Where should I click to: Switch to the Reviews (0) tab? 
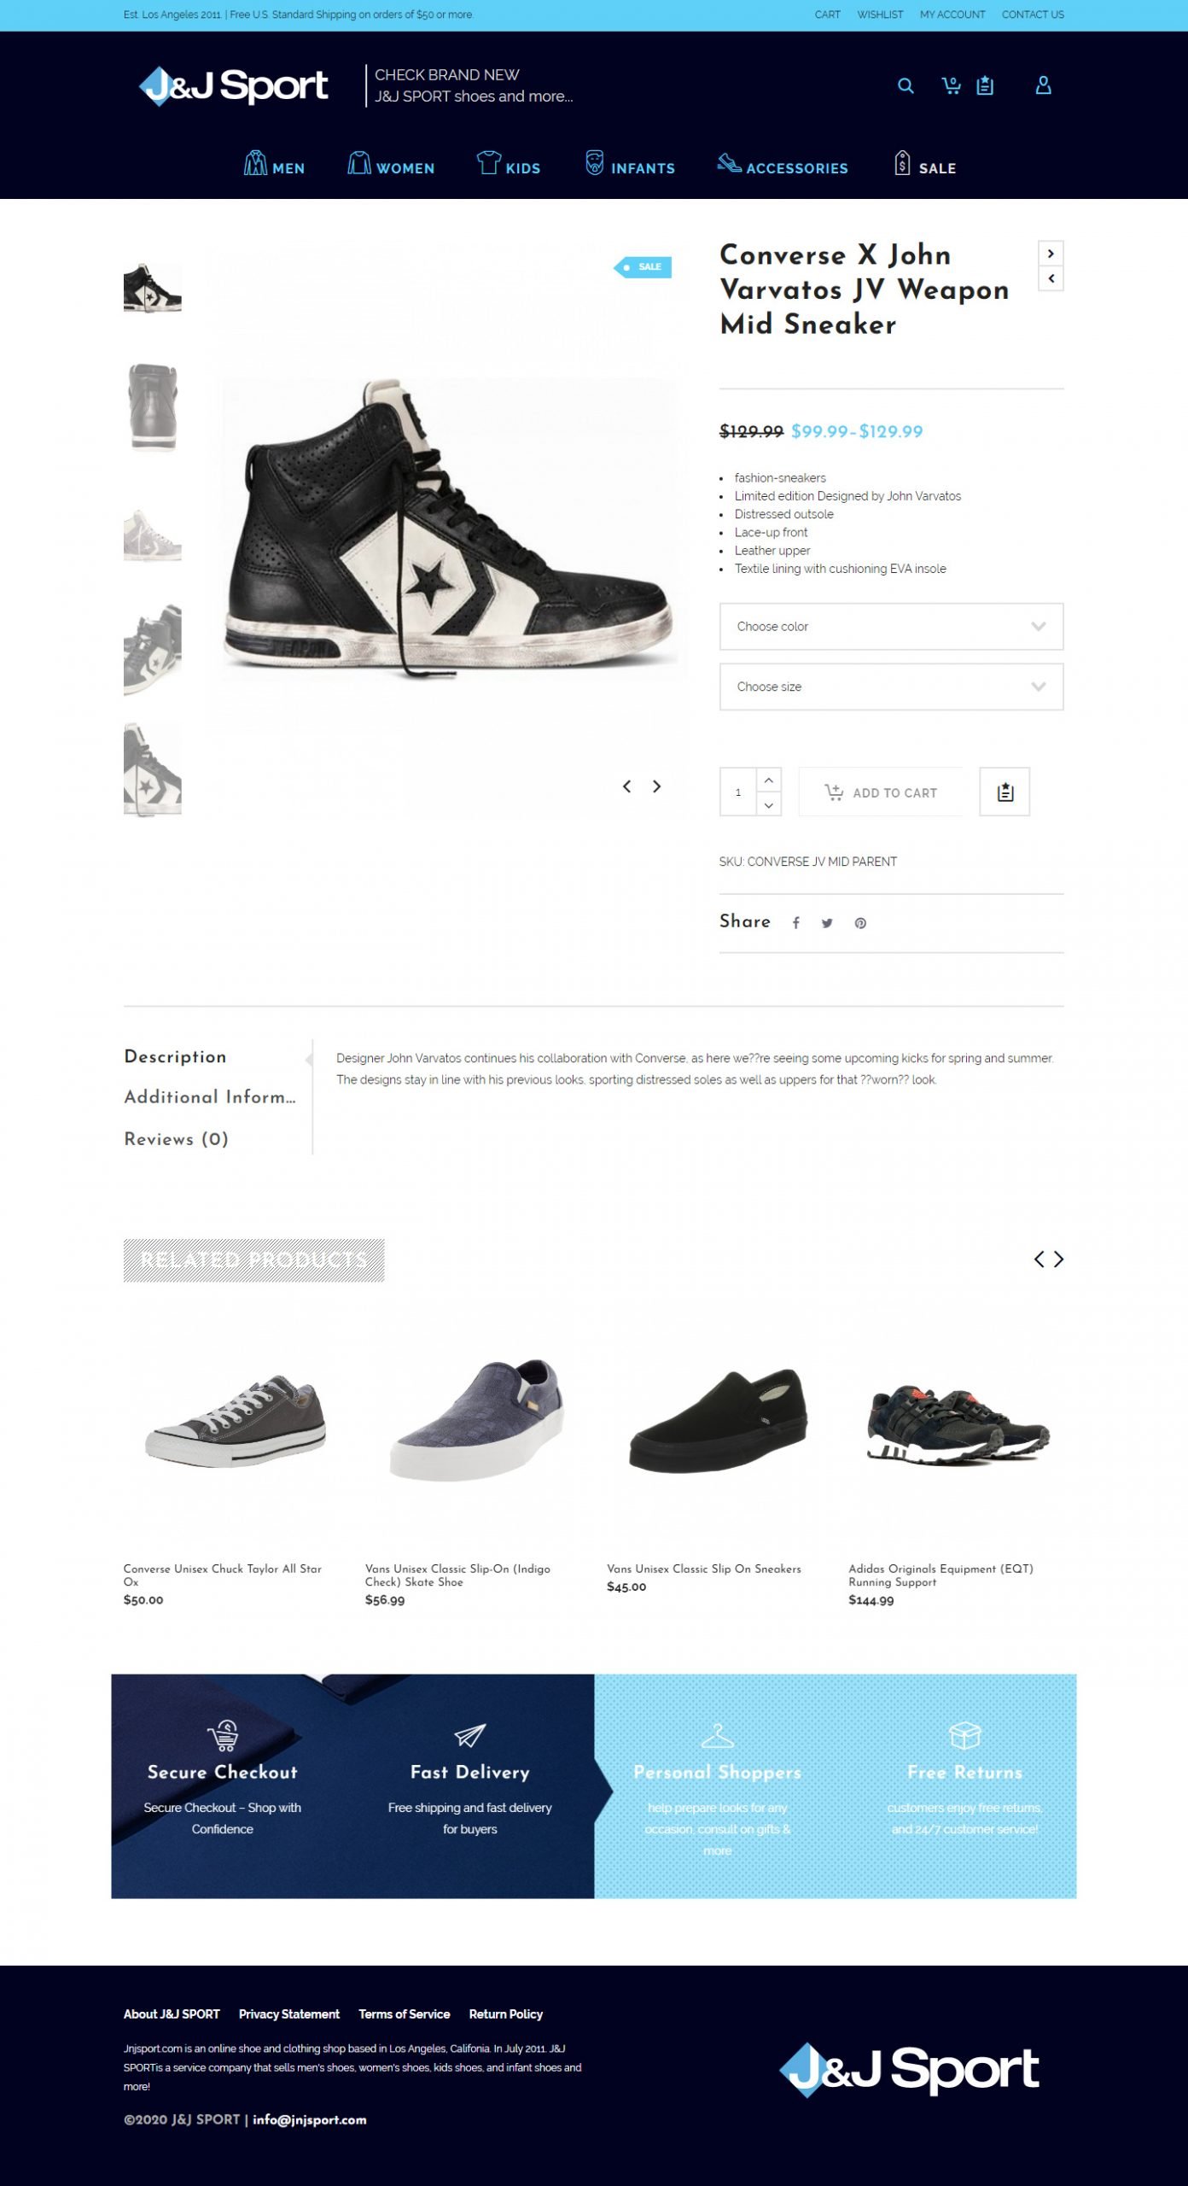click(176, 1139)
